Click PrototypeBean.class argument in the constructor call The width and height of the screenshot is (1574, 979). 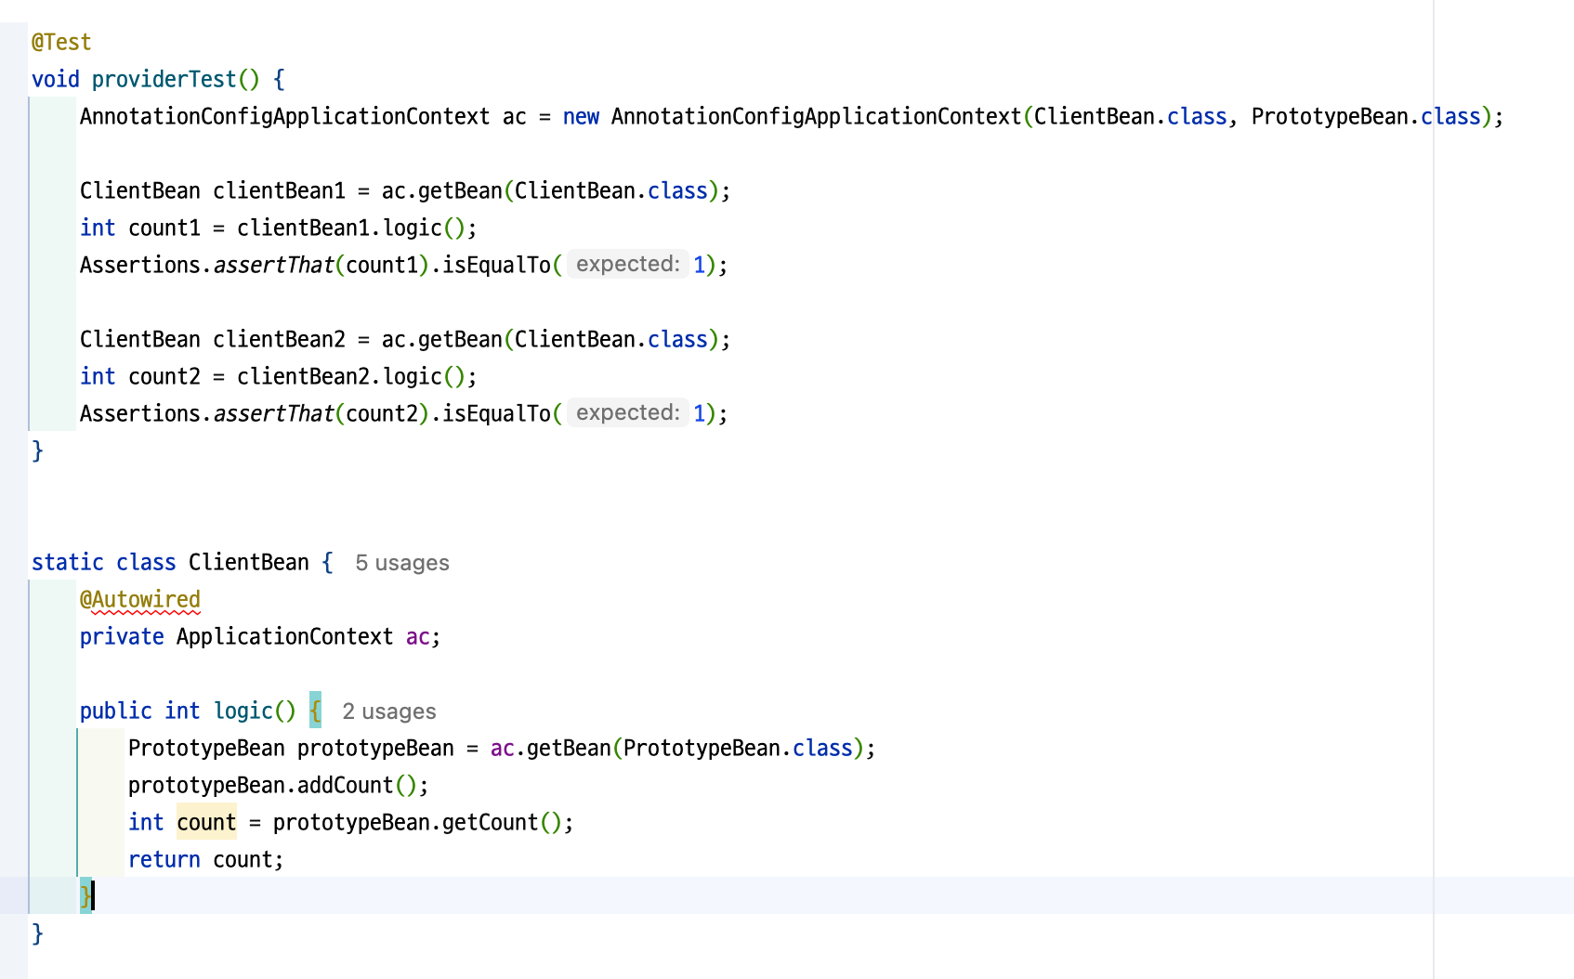coord(1366,117)
